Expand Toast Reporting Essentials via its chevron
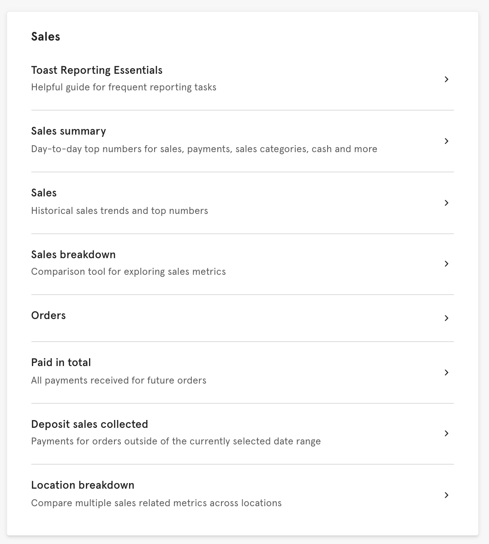Viewport: 489px width, 544px height. [x=446, y=79]
